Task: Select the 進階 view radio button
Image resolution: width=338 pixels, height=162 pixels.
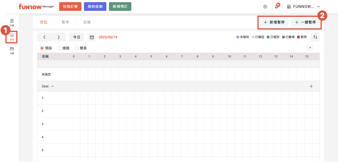Action: tap(59, 48)
